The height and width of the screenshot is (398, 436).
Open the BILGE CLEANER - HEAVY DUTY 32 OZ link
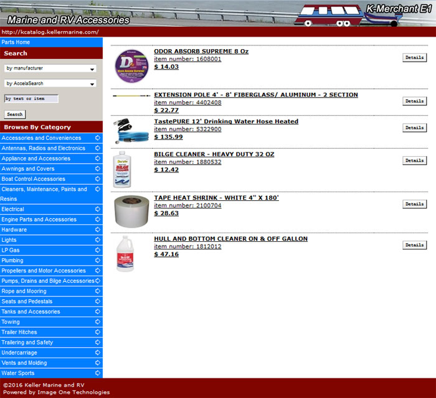(214, 154)
